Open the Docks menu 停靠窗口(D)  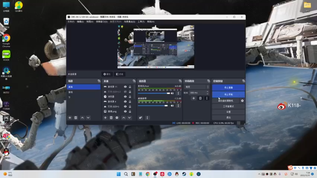pos(102,22)
